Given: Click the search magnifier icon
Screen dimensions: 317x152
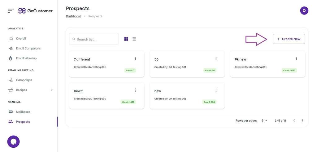Looking at the screenshot, I should (x=74, y=39).
